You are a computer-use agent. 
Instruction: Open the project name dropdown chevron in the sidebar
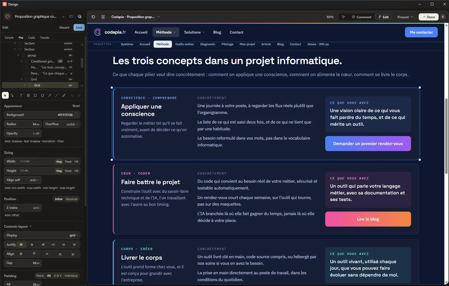[63, 17]
